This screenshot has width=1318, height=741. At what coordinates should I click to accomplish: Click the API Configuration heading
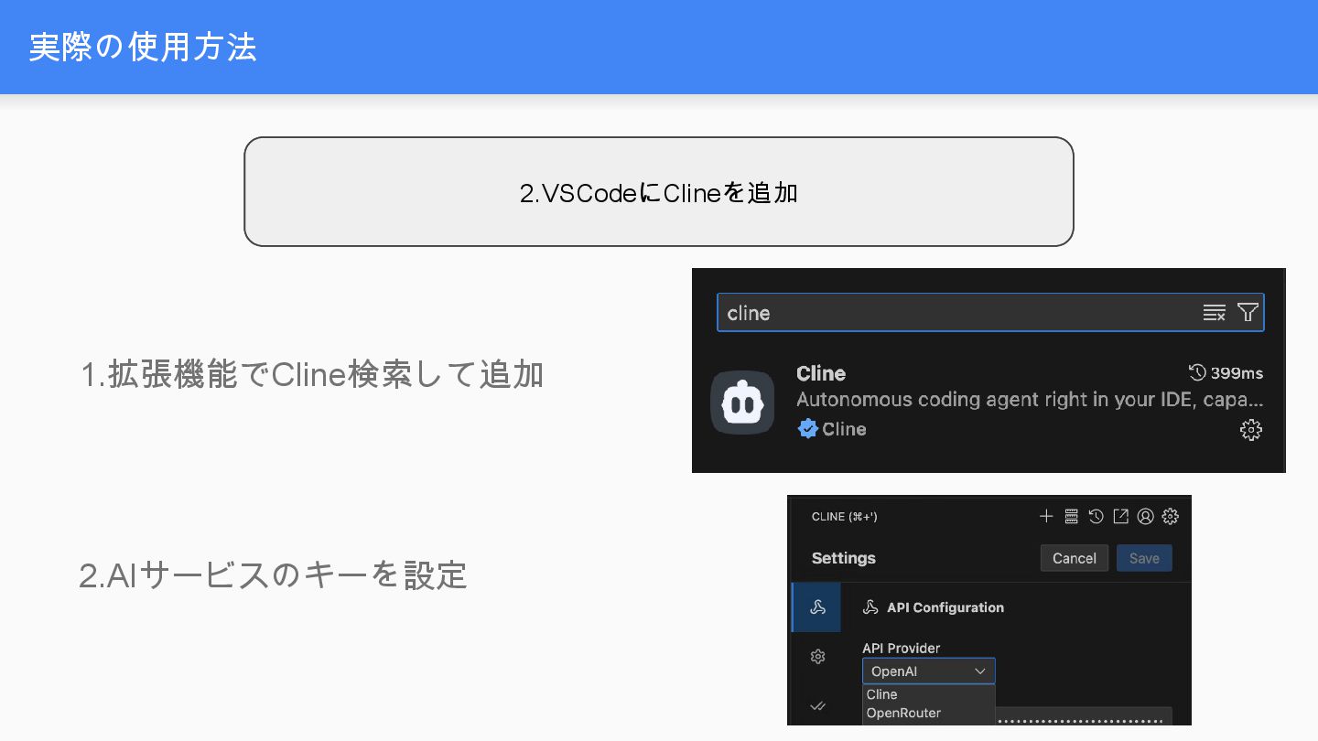(x=945, y=607)
